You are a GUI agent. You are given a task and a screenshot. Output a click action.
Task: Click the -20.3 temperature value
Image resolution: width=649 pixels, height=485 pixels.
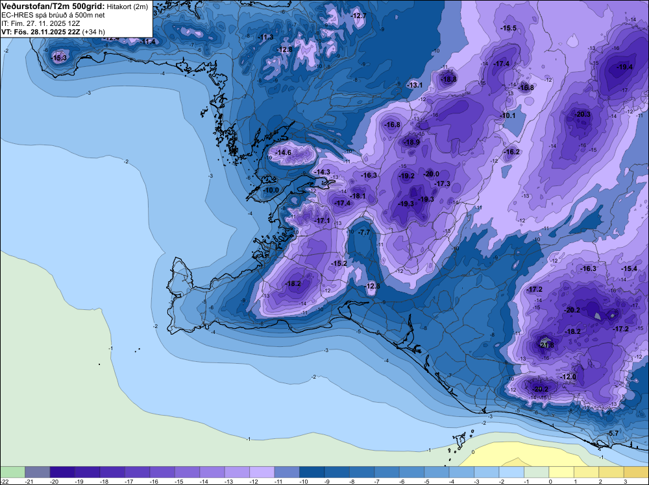(583, 115)
